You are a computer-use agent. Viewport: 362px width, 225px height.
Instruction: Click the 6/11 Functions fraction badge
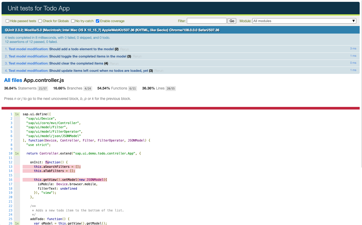[133, 88]
